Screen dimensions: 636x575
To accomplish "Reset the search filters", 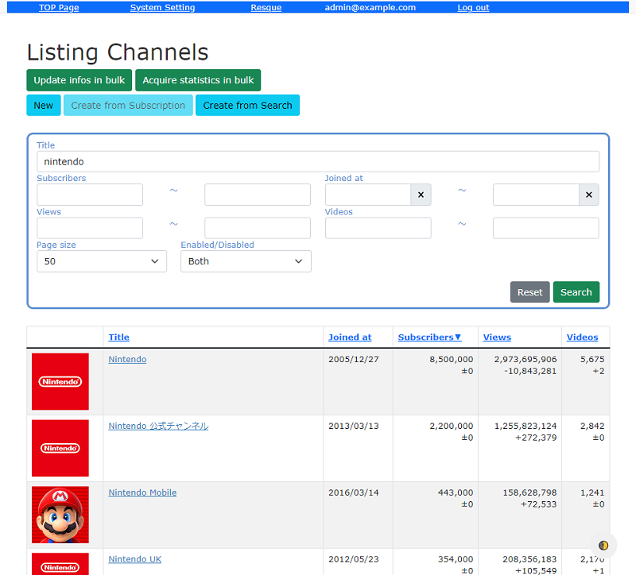I will (x=529, y=292).
